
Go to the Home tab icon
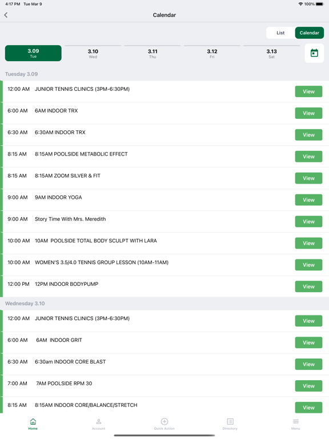coord(33,421)
